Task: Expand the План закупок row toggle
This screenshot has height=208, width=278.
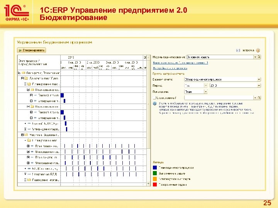Action: coord(28,157)
